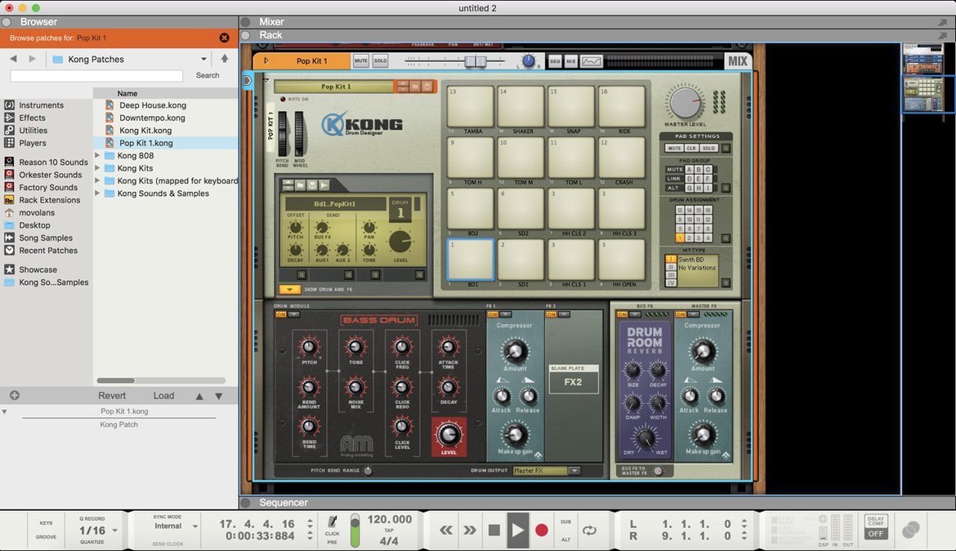This screenshot has width=956, height=551.
Task: Open Effects in the Browser sidebar
Action: point(32,118)
